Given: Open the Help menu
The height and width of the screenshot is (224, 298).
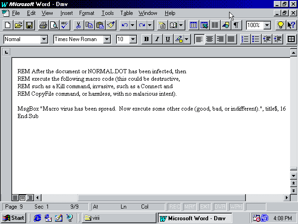Looking at the screenshot, I should point(170,13).
